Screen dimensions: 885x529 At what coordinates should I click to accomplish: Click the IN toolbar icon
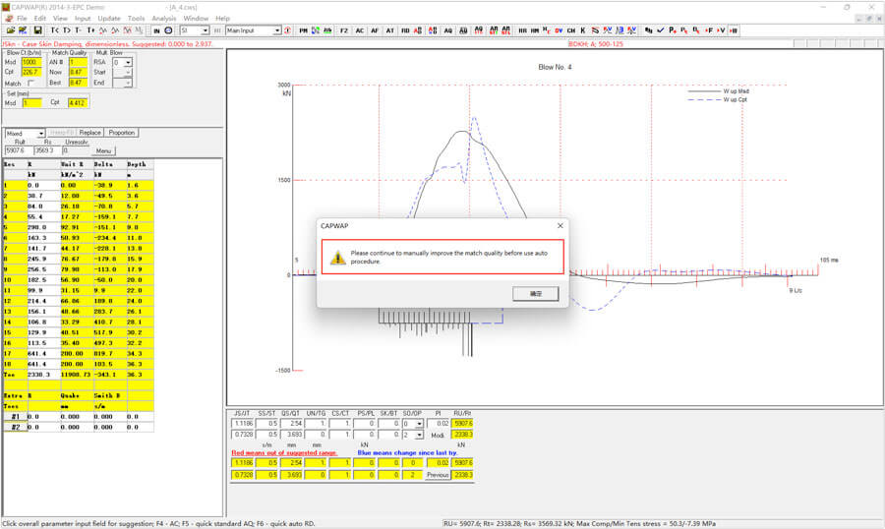click(x=156, y=30)
